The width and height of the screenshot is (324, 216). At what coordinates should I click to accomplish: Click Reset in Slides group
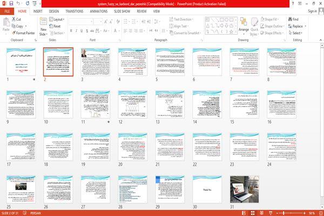[x=55, y=26]
